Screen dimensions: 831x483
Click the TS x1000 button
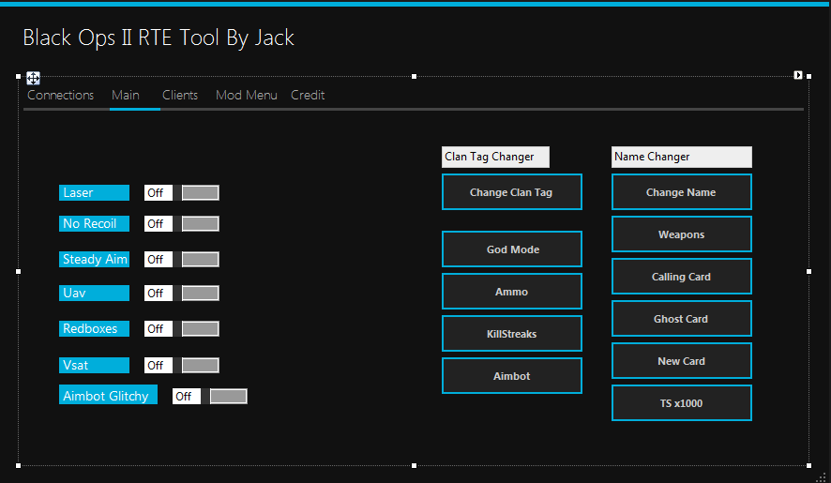coord(682,403)
